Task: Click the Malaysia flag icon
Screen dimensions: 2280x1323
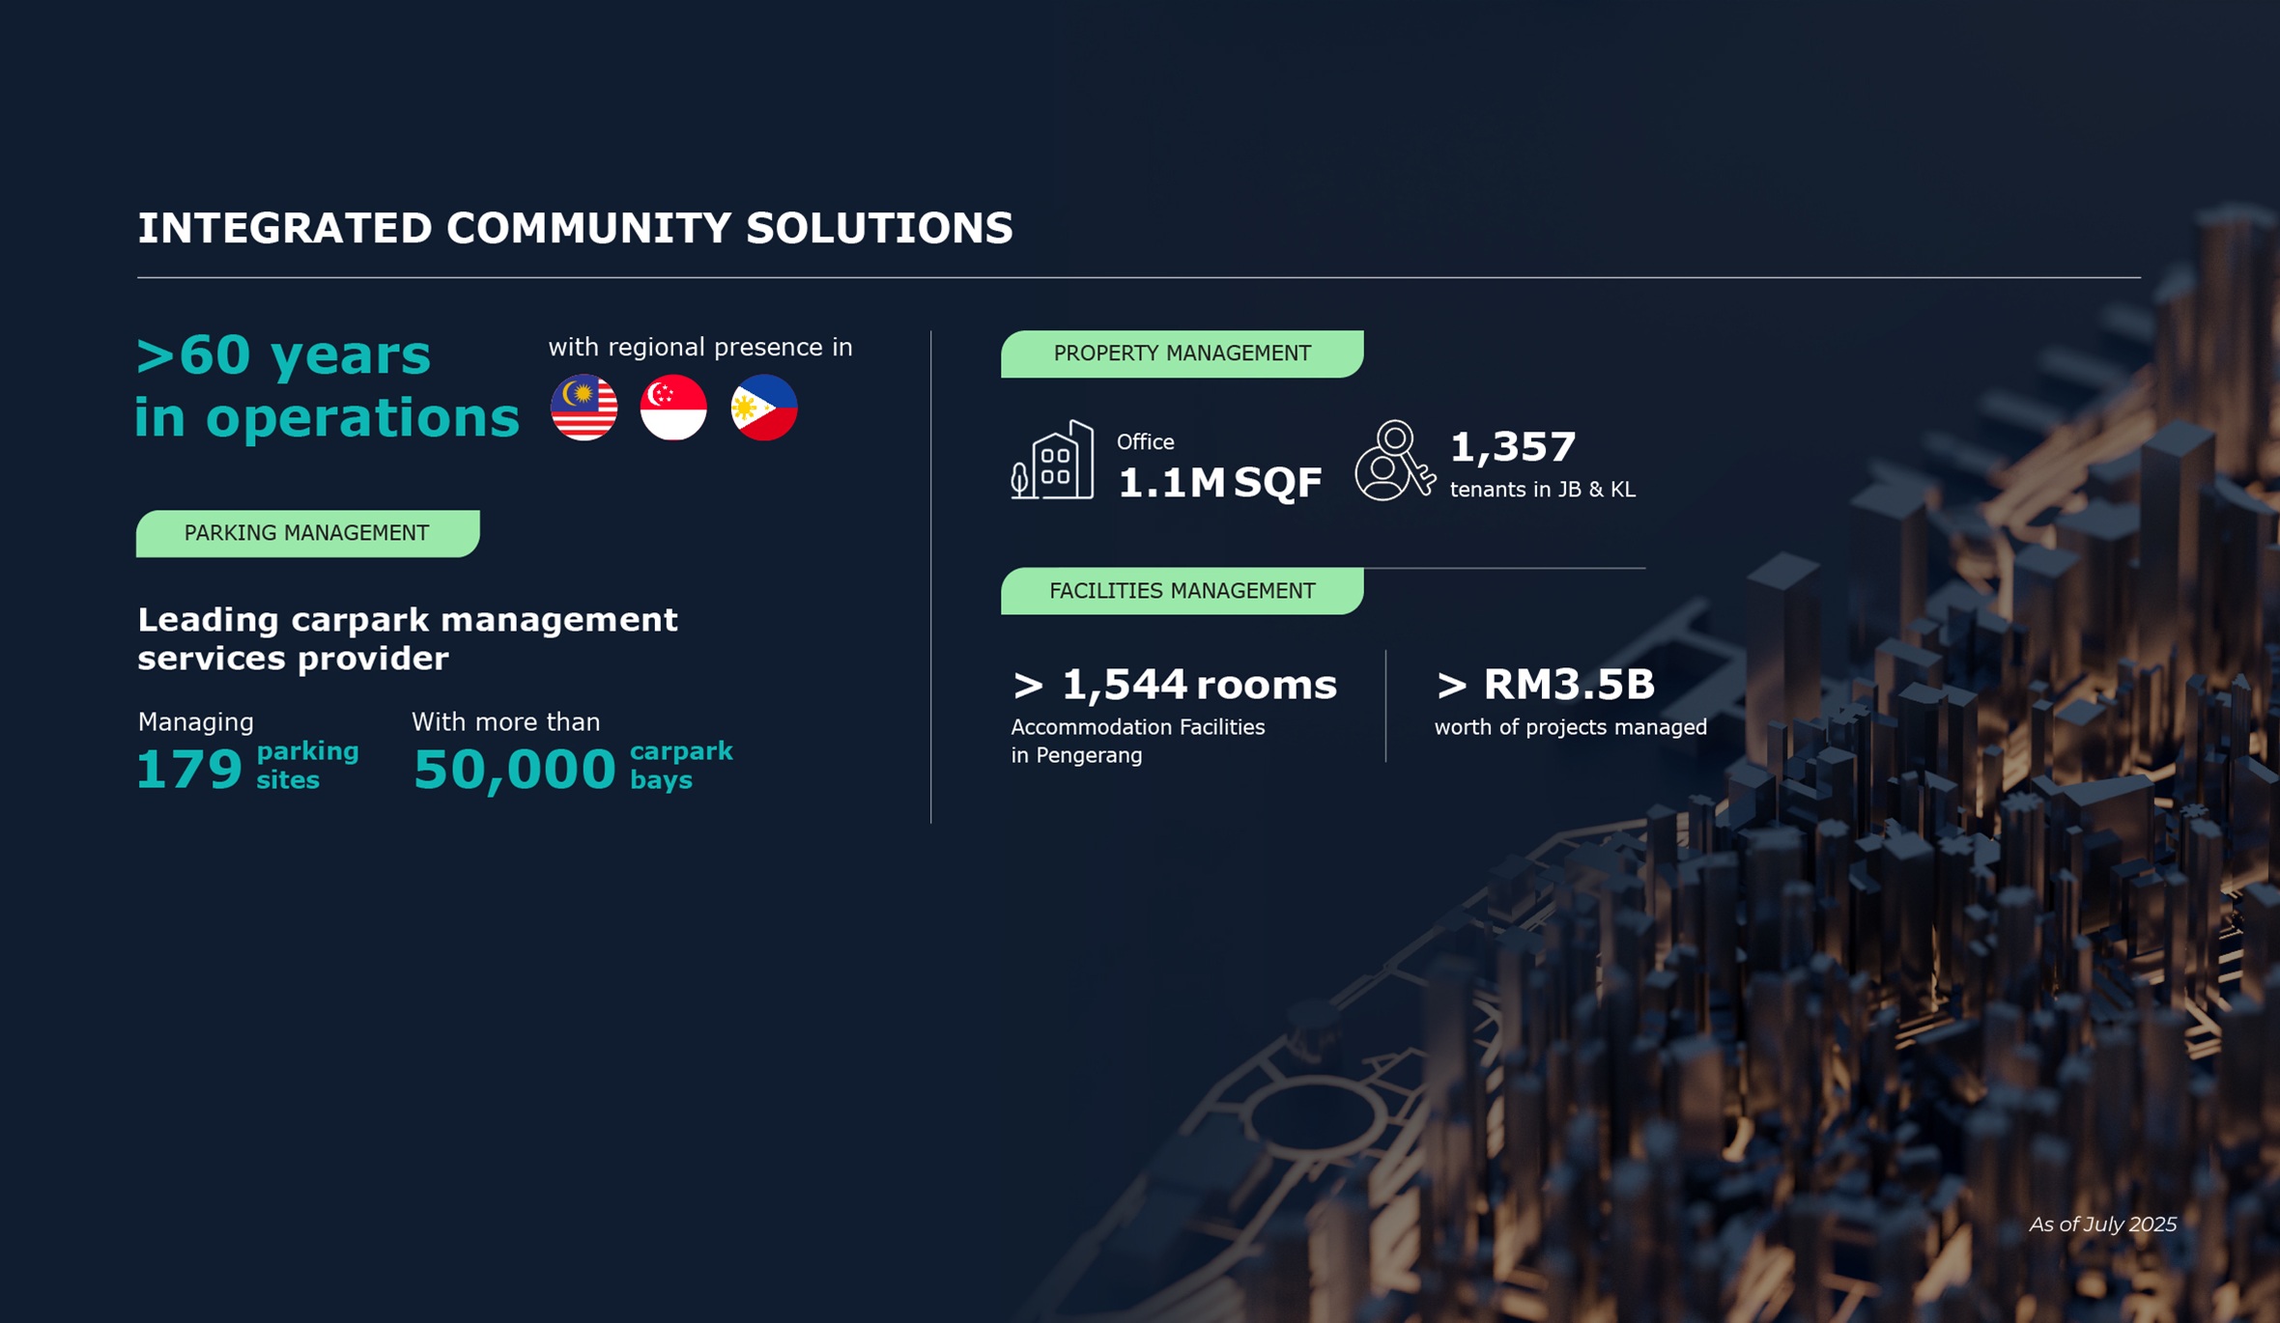Action: click(x=584, y=408)
